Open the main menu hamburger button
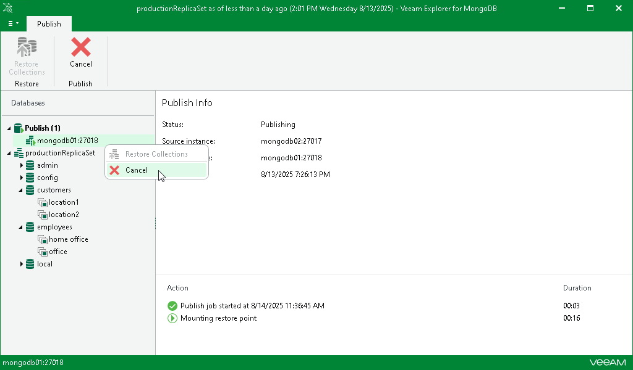The height and width of the screenshot is (370, 633). [x=14, y=23]
